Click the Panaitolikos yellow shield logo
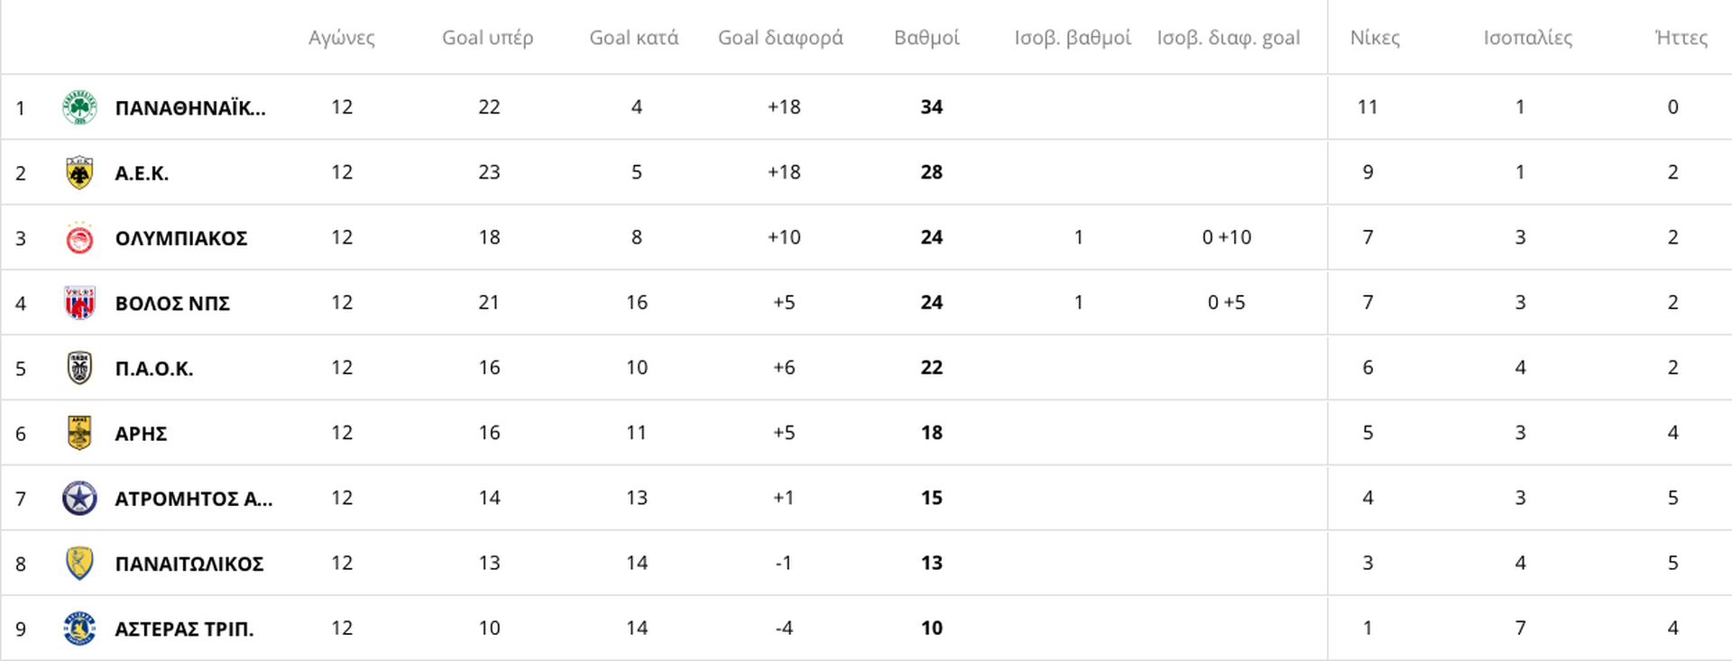Viewport: 1732px width, 661px height. [79, 564]
